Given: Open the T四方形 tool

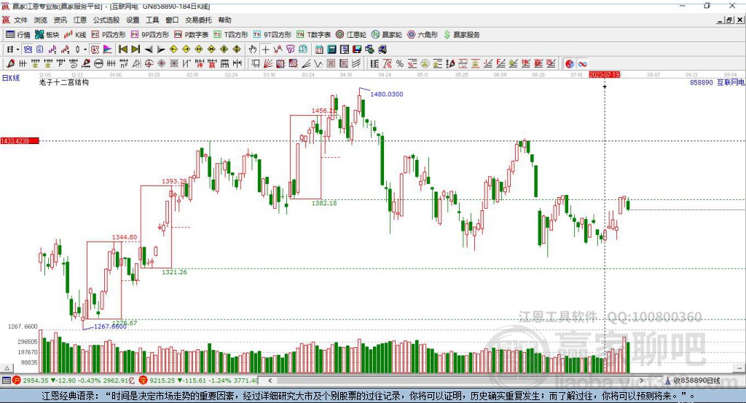Looking at the screenshot, I should pos(231,35).
